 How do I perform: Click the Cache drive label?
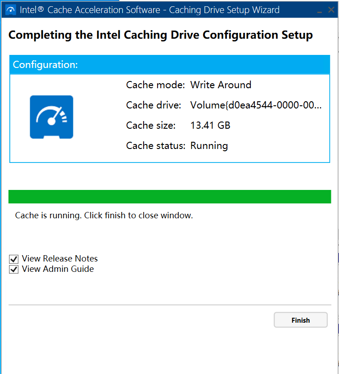click(154, 105)
